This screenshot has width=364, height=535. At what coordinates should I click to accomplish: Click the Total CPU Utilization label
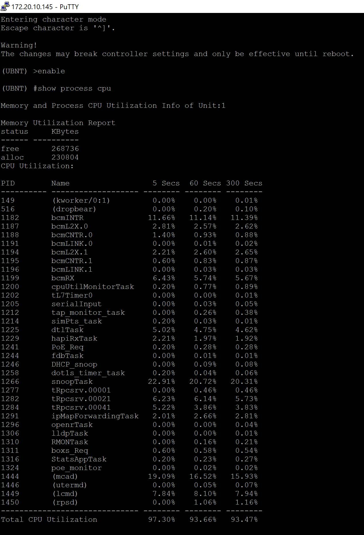49,520
